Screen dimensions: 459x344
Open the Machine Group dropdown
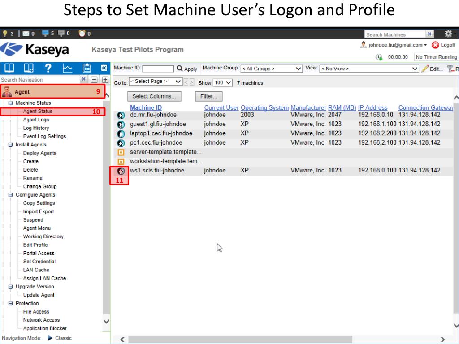pos(272,69)
